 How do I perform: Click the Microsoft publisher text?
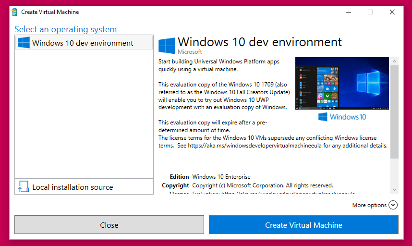(x=190, y=52)
